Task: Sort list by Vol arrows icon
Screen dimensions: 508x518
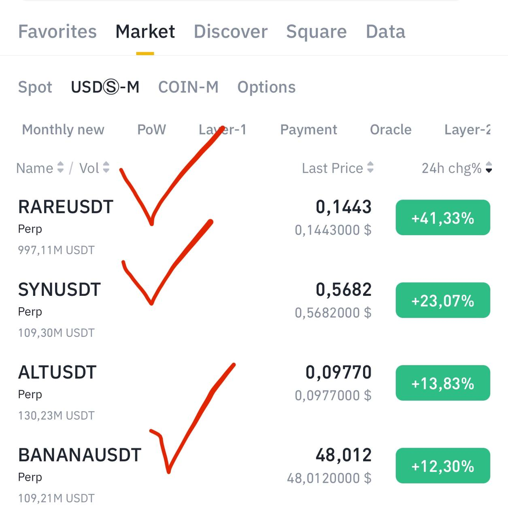Action: click(x=106, y=168)
